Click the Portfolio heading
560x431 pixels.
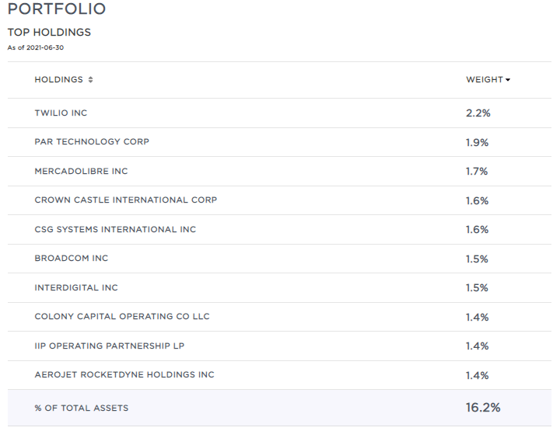point(56,9)
